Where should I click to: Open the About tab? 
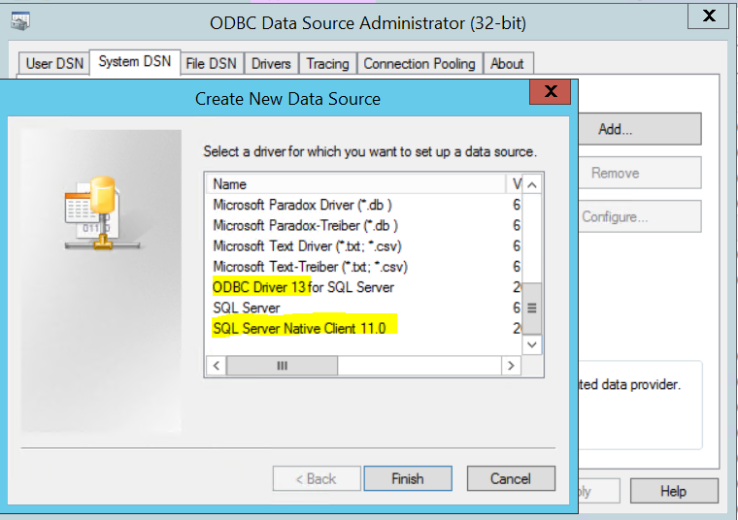tap(507, 63)
